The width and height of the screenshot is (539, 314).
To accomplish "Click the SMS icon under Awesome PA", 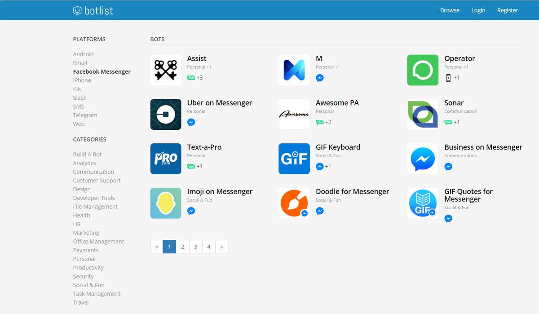I will click(x=320, y=122).
